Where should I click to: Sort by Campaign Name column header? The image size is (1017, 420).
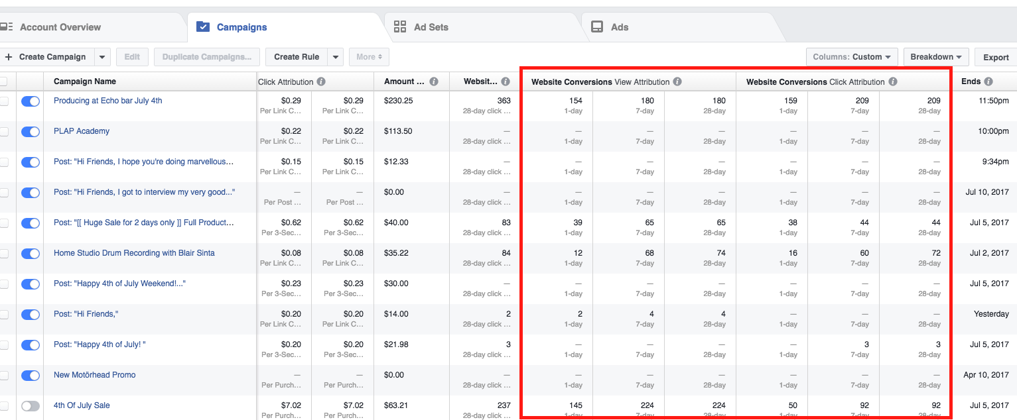tap(85, 81)
